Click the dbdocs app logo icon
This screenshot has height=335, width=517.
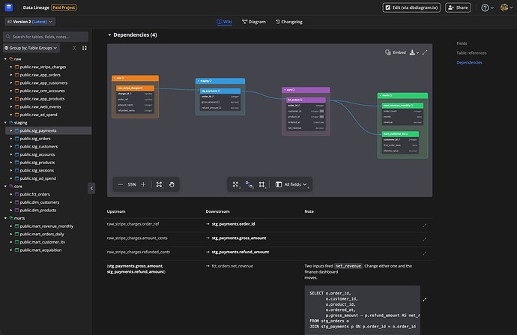pos(9,7)
